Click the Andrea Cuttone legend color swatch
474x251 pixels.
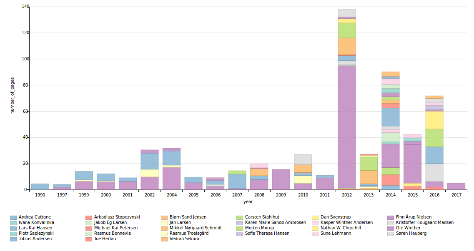(x=13, y=218)
